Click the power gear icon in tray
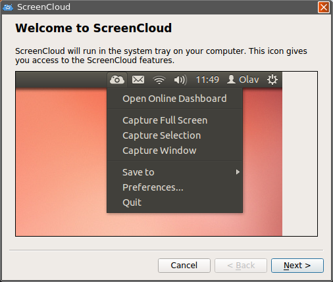Screen dimensions: 333x282 click(272, 80)
